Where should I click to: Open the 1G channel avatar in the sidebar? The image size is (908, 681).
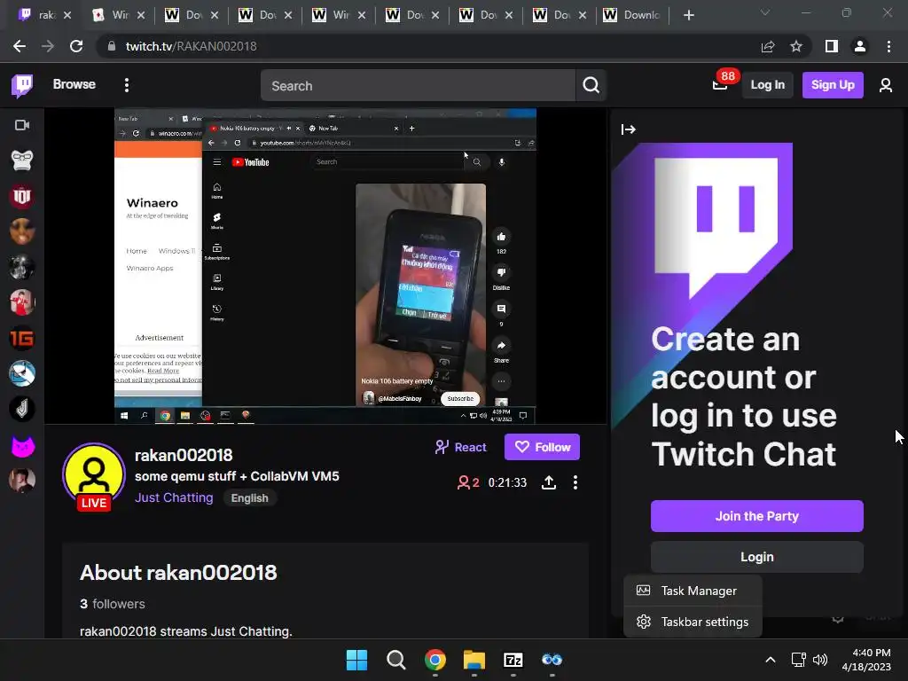22,338
